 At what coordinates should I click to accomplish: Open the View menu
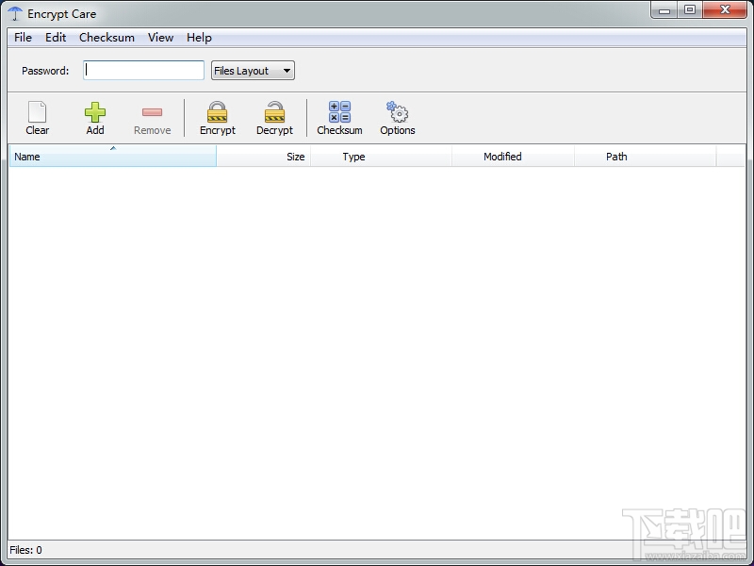[x=160, y=38]
